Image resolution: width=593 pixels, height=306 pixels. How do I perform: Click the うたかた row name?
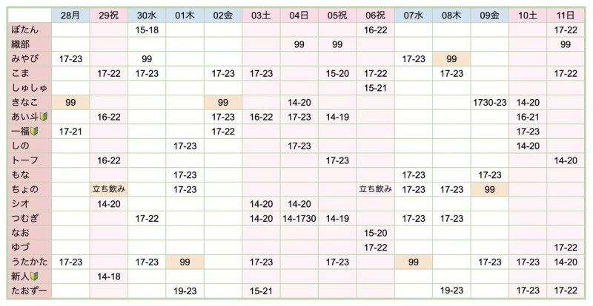[30, 262]
